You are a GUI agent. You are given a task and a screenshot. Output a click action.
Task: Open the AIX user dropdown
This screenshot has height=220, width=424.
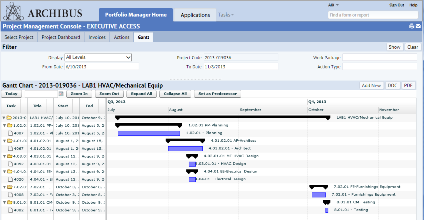(333, 5)
